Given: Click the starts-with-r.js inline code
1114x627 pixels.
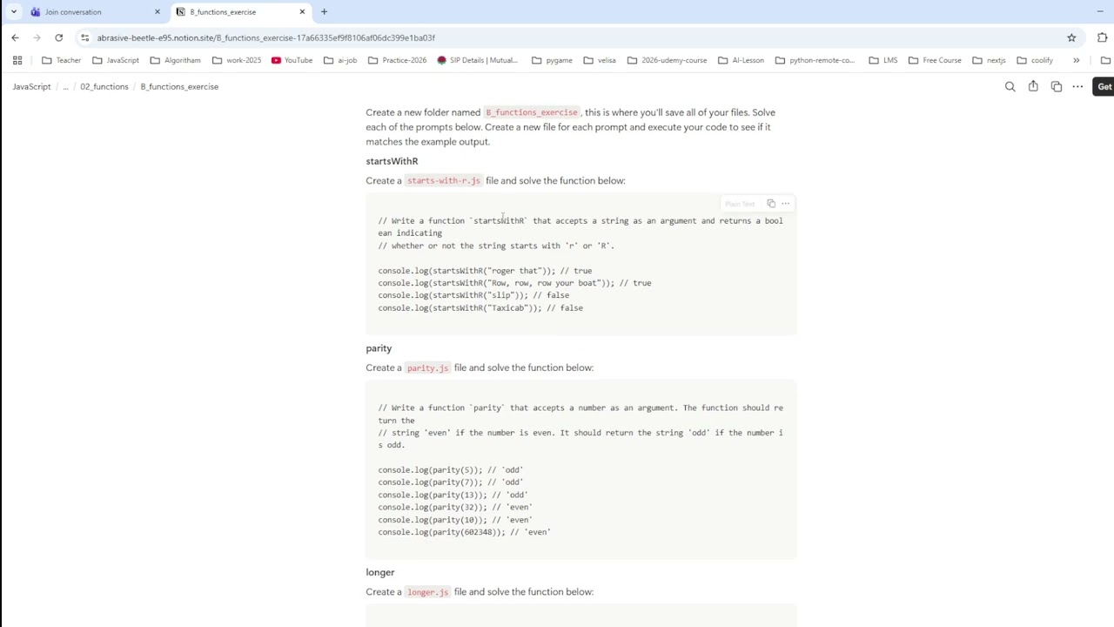Looking at the screenshot, I should tap(443, 180).
